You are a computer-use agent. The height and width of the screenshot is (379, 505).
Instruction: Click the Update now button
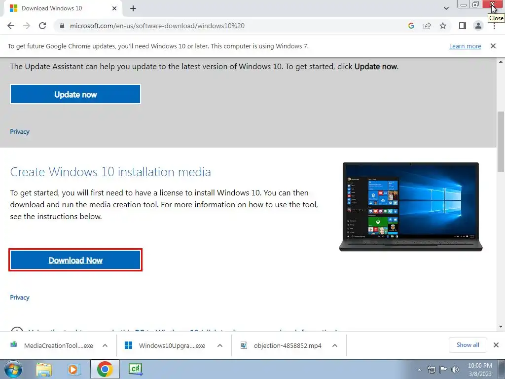coord(75,94)
